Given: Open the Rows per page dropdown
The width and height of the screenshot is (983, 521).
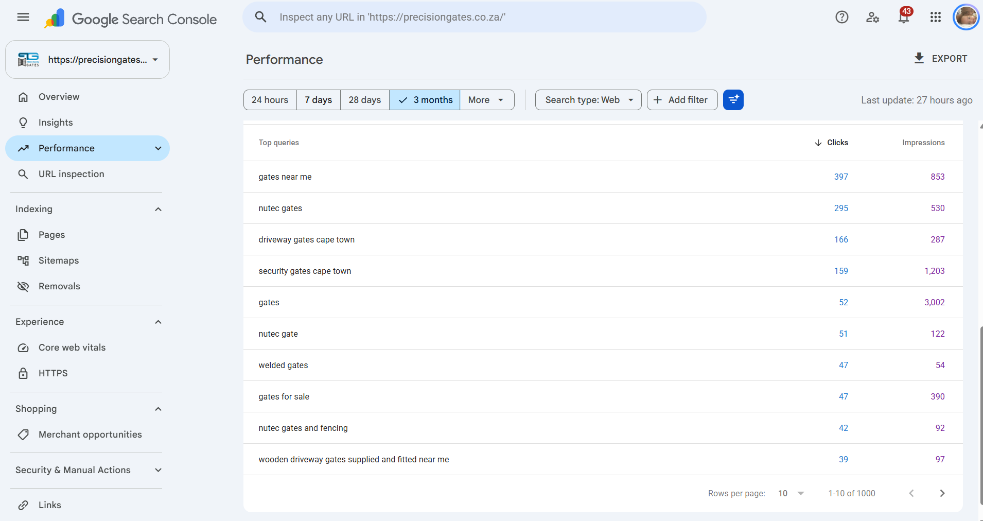Looking at the screenshot, I should click(792, 493).
